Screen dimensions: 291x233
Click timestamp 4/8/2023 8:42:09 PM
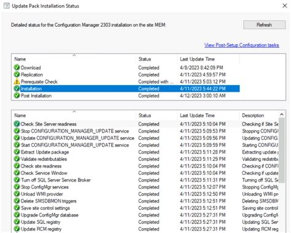click(201, 67)
